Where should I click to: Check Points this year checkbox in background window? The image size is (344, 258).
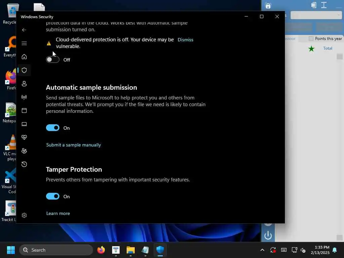(x=311, y=39)
